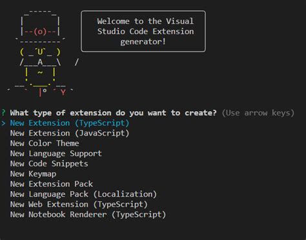Viewport: 306px width, 240px height.
Task: Click the cyan selection arrow indicator
Action: click(x=3, y=123)
